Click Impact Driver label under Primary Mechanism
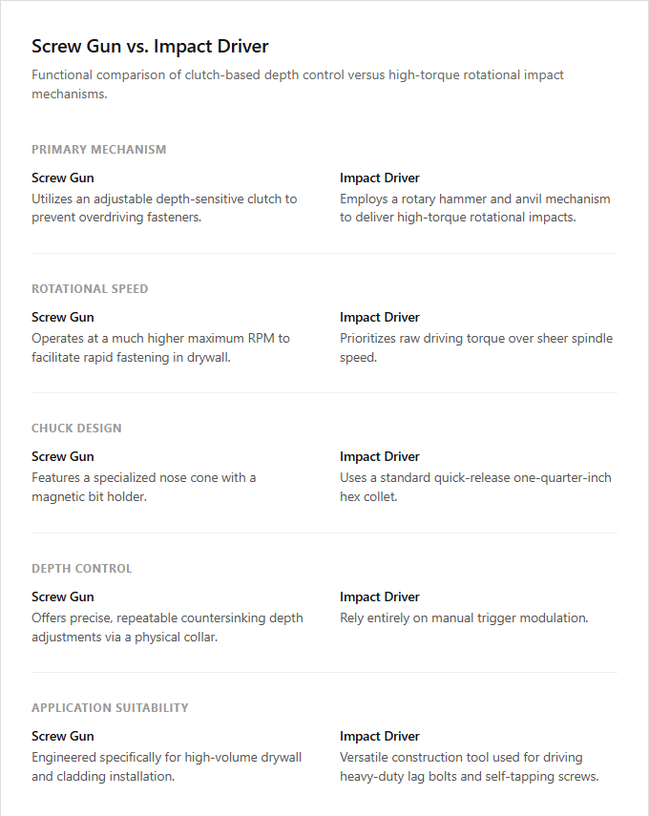This screenshot has width=649, height=816. 380,178
